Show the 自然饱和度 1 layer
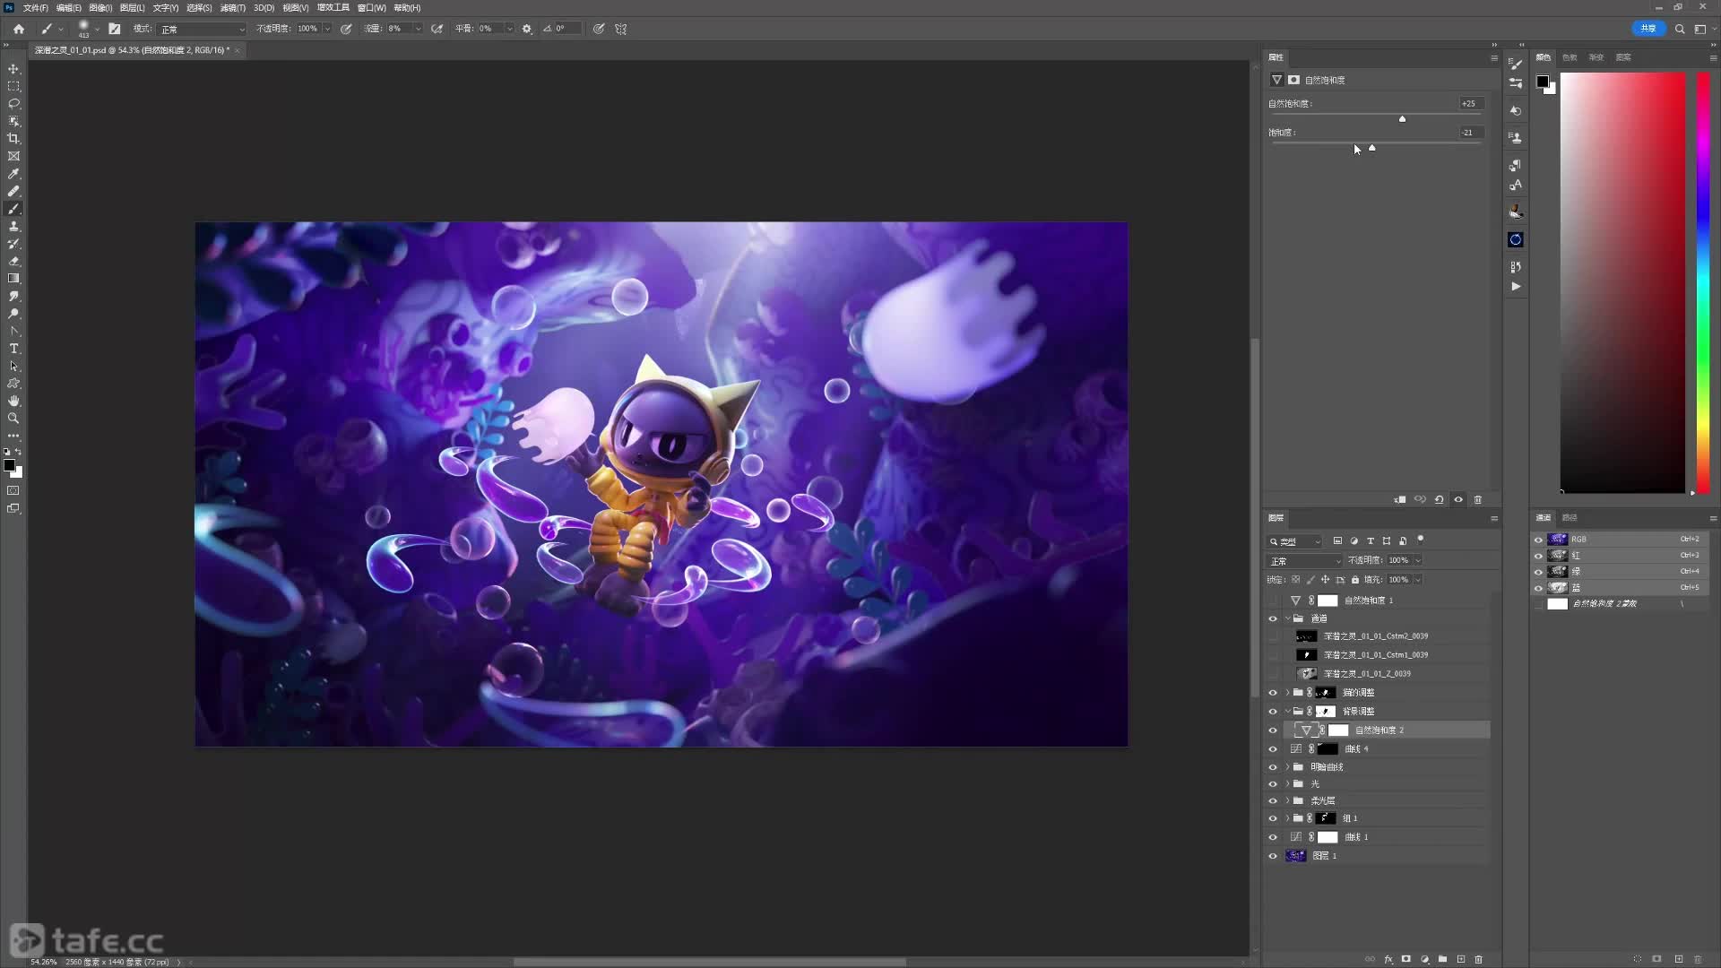The image size is (1721, 968). 1273,601
